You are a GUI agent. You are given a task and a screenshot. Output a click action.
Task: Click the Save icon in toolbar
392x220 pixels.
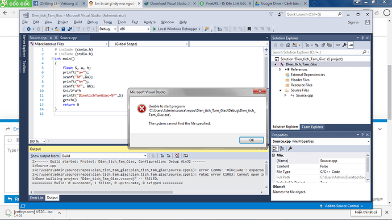coord(64,29)
